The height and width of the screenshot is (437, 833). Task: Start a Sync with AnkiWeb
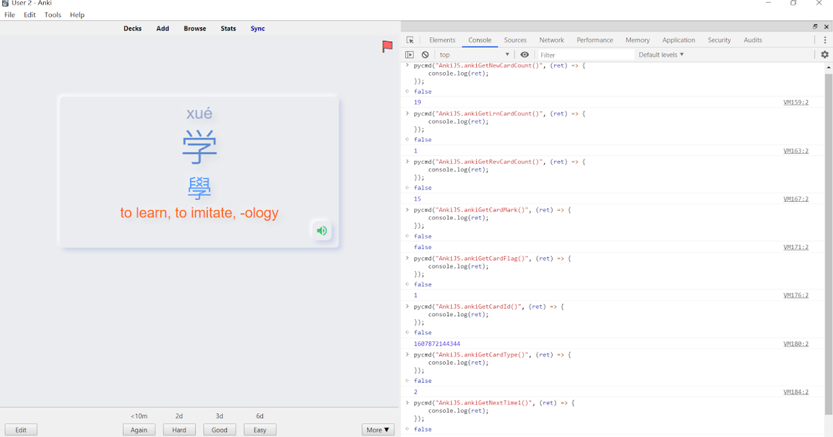258,28
